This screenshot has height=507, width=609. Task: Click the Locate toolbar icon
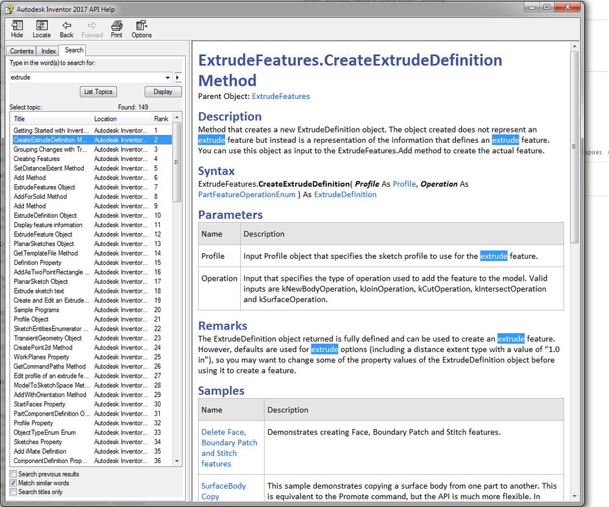(x=41, y=29)
